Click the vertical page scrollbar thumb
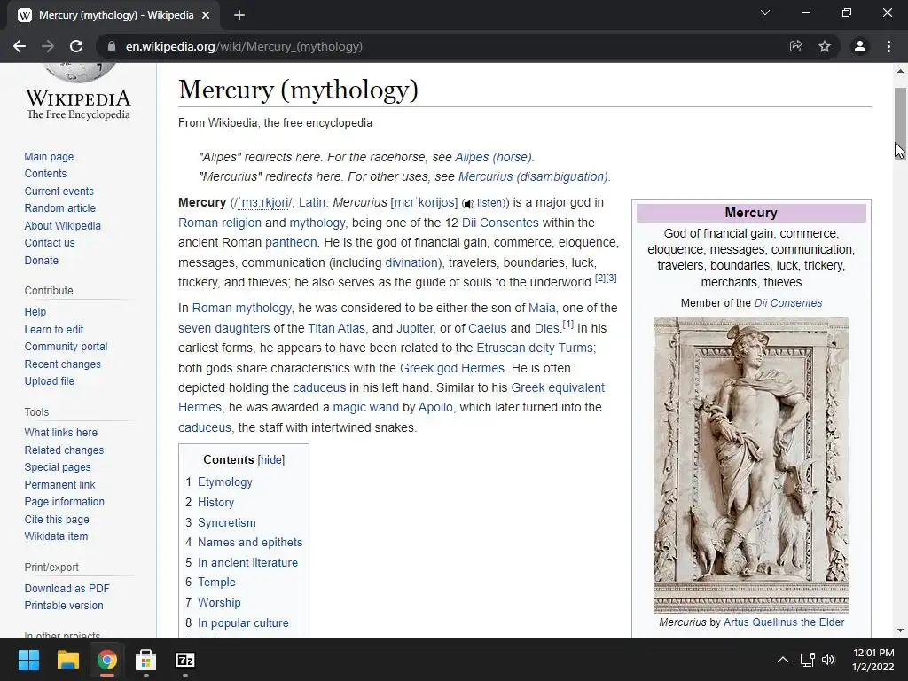The width and height of the screenshot is (908, 681). 900,121
